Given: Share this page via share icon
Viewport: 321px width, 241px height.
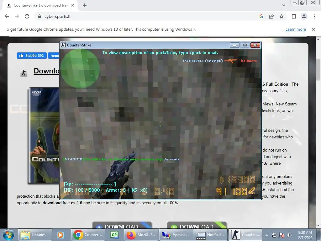Looking at the screenshot, I should 271,16.
